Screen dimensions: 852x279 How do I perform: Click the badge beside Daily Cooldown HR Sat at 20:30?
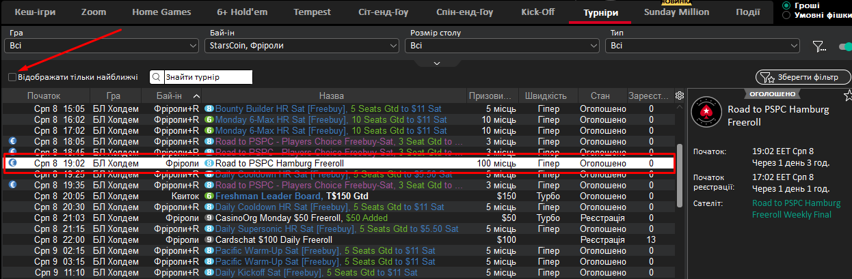(209, 207)
